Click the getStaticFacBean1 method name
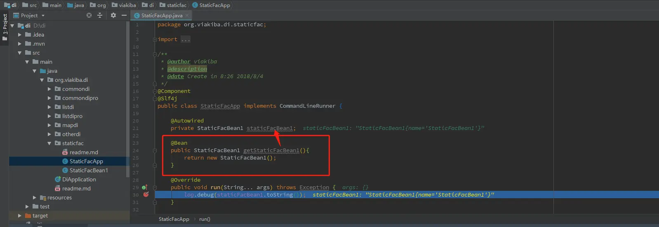The width and height of the screenshot is (659, 227). click(271, 151)
